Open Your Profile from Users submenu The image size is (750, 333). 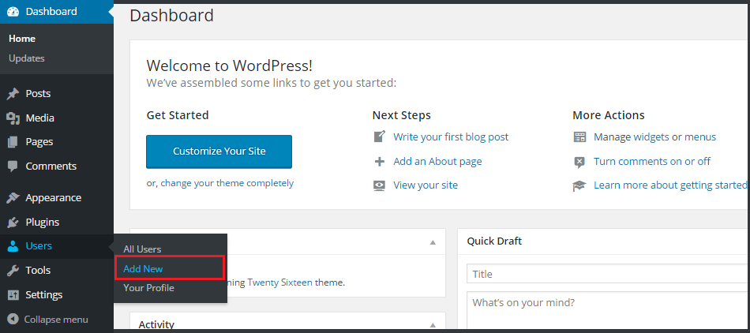[x=148, y=287]
